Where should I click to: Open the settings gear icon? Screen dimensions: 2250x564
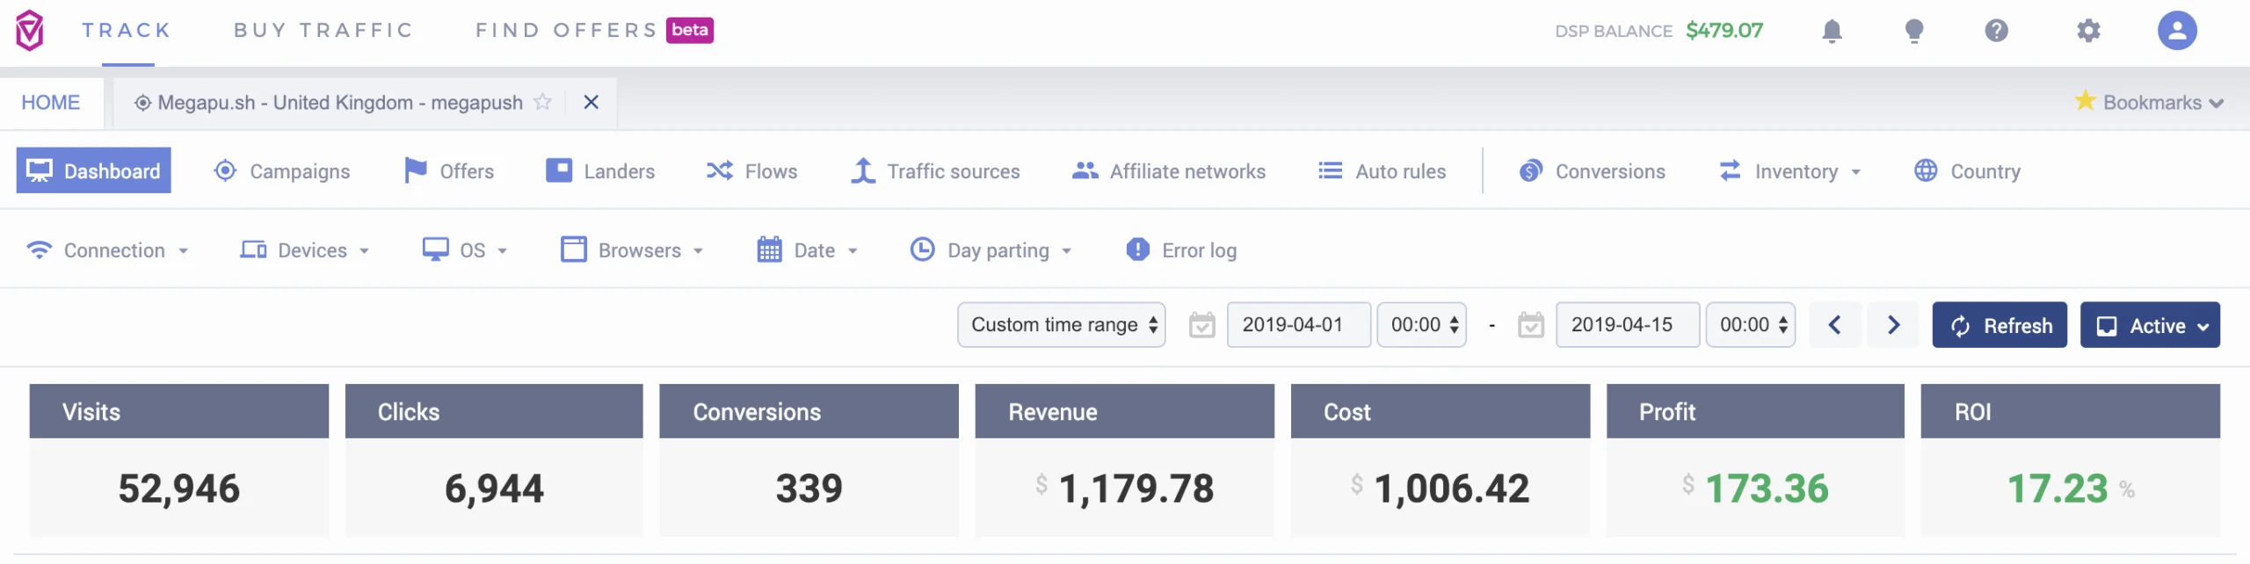2088,32
